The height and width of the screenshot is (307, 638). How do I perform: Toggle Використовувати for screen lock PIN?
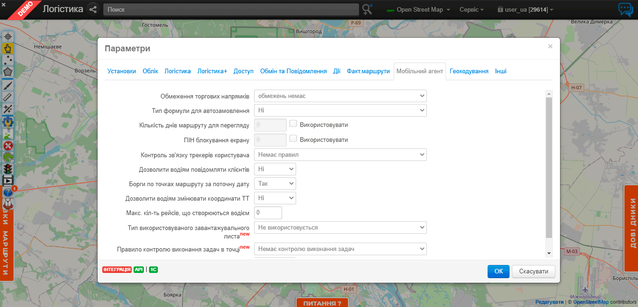pyautogui.click(x=293, y=139)
